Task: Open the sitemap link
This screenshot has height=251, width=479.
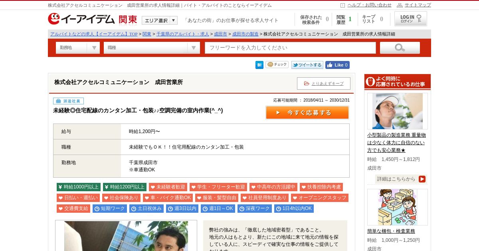Action: click(x=418, y=5)
